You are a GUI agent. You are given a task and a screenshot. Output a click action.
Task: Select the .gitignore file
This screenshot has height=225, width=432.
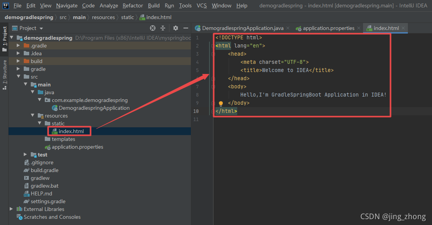coord(42,162)
